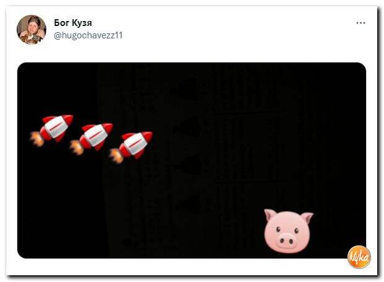The image size is (384, 282).
Task: Click the pig emoji's right ear
Action: tap(307, 218)
